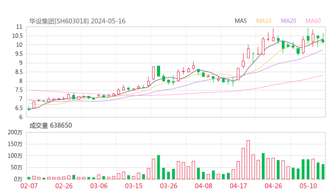Select the tall green volume bar near 03-26
This screenshot has width=330, height=196.
tap(158, 167)
